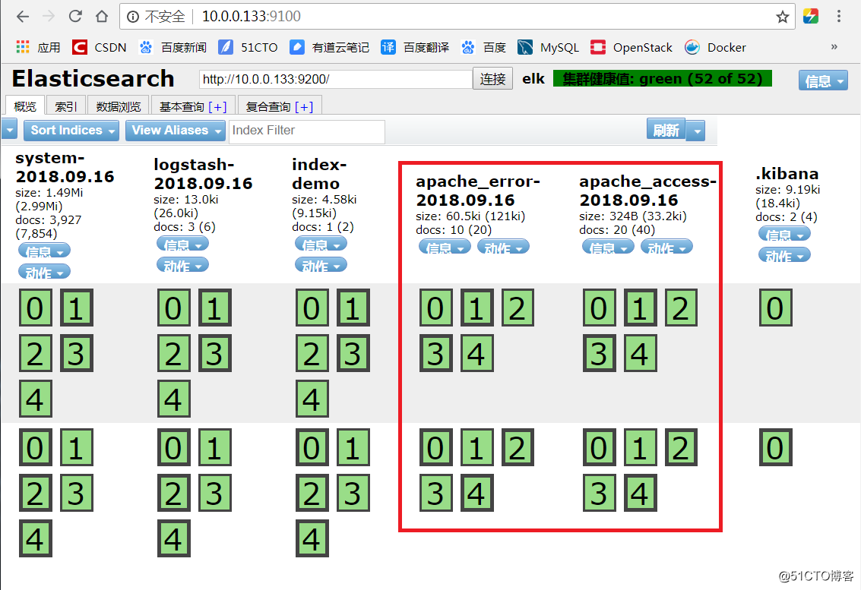The height and width of the screenshot is (590, 861).
Task: Open the 数据浏览 tab
Action: 118,106
